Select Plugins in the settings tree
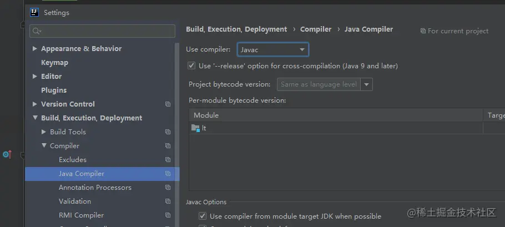The image size is (505, 227). click(54, 90)
